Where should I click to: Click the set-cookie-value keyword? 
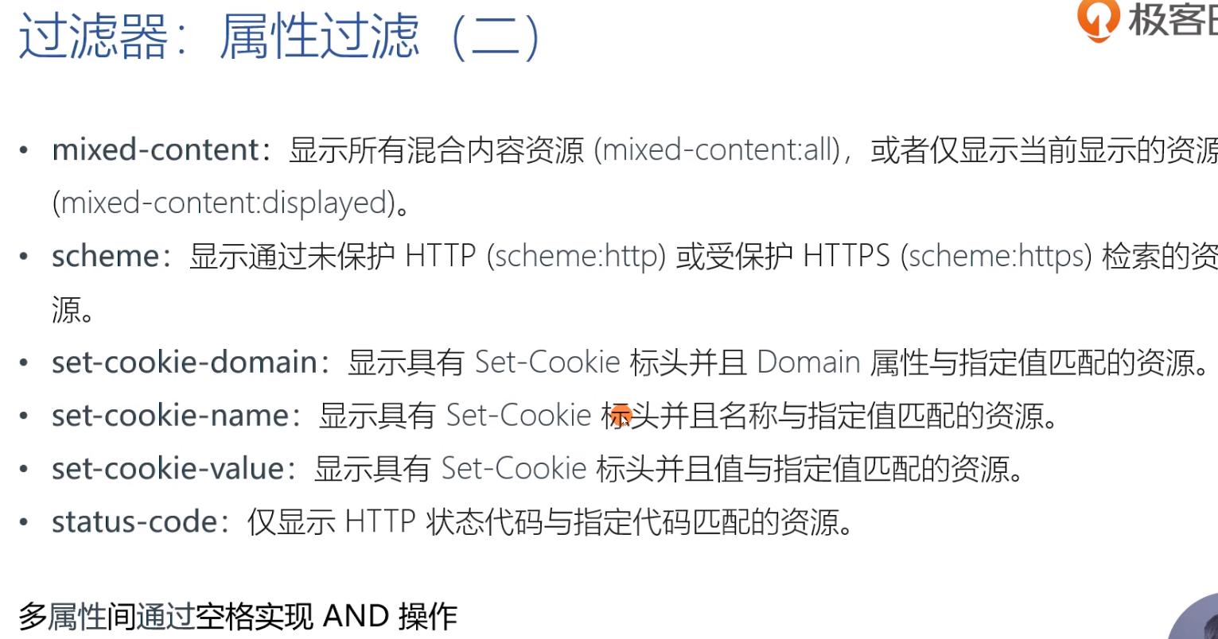coord(169,469)
